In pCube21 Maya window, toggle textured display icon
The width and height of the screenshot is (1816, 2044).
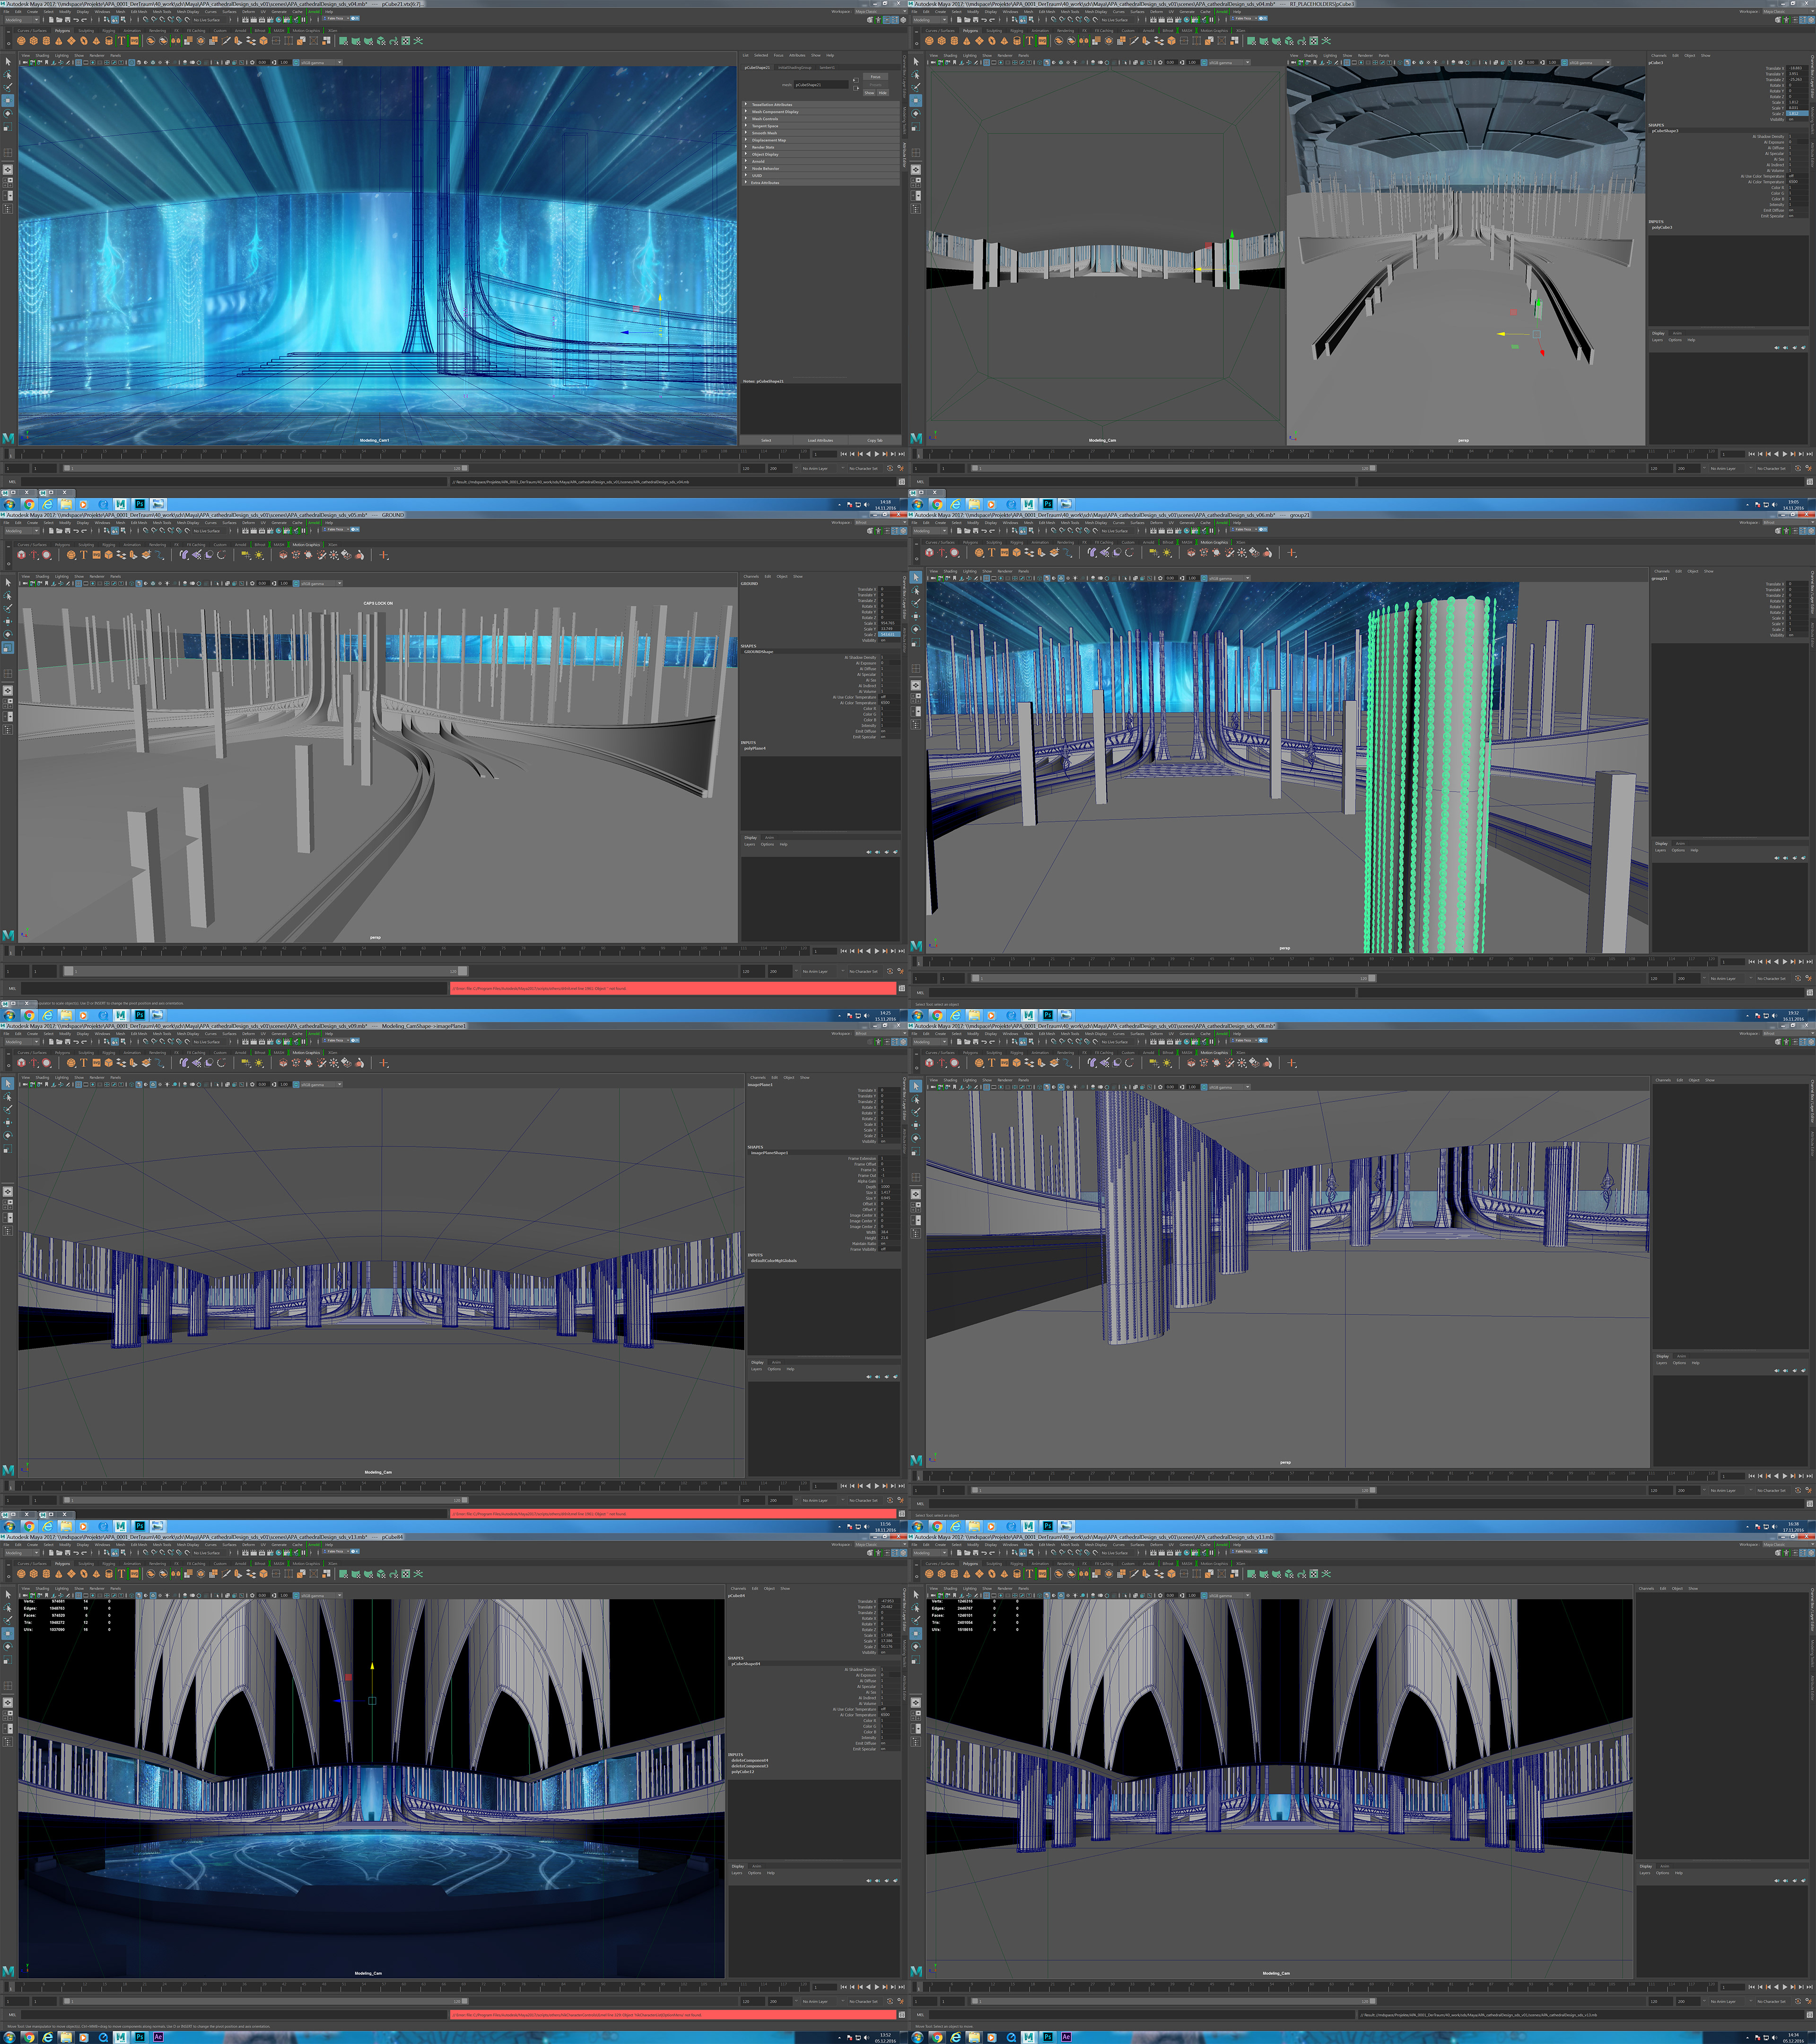click(160, 62)
